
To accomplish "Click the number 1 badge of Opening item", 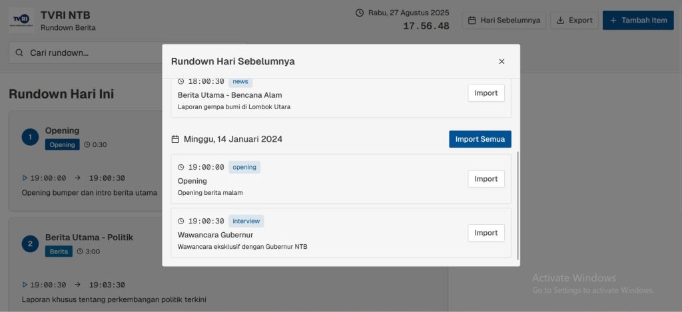I will pos(30,137).
